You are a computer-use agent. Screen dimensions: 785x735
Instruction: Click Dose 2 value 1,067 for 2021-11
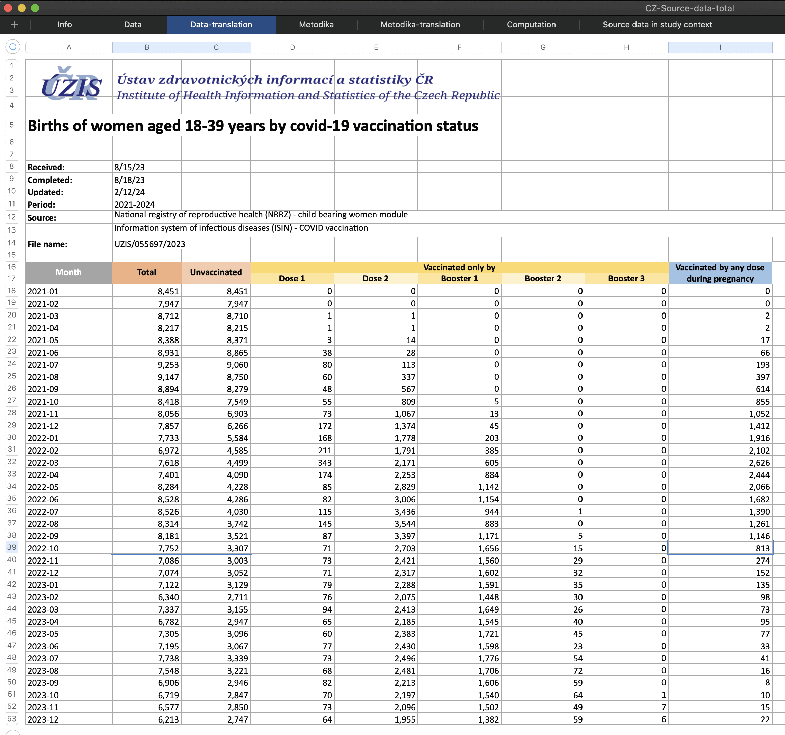[376, 413]
